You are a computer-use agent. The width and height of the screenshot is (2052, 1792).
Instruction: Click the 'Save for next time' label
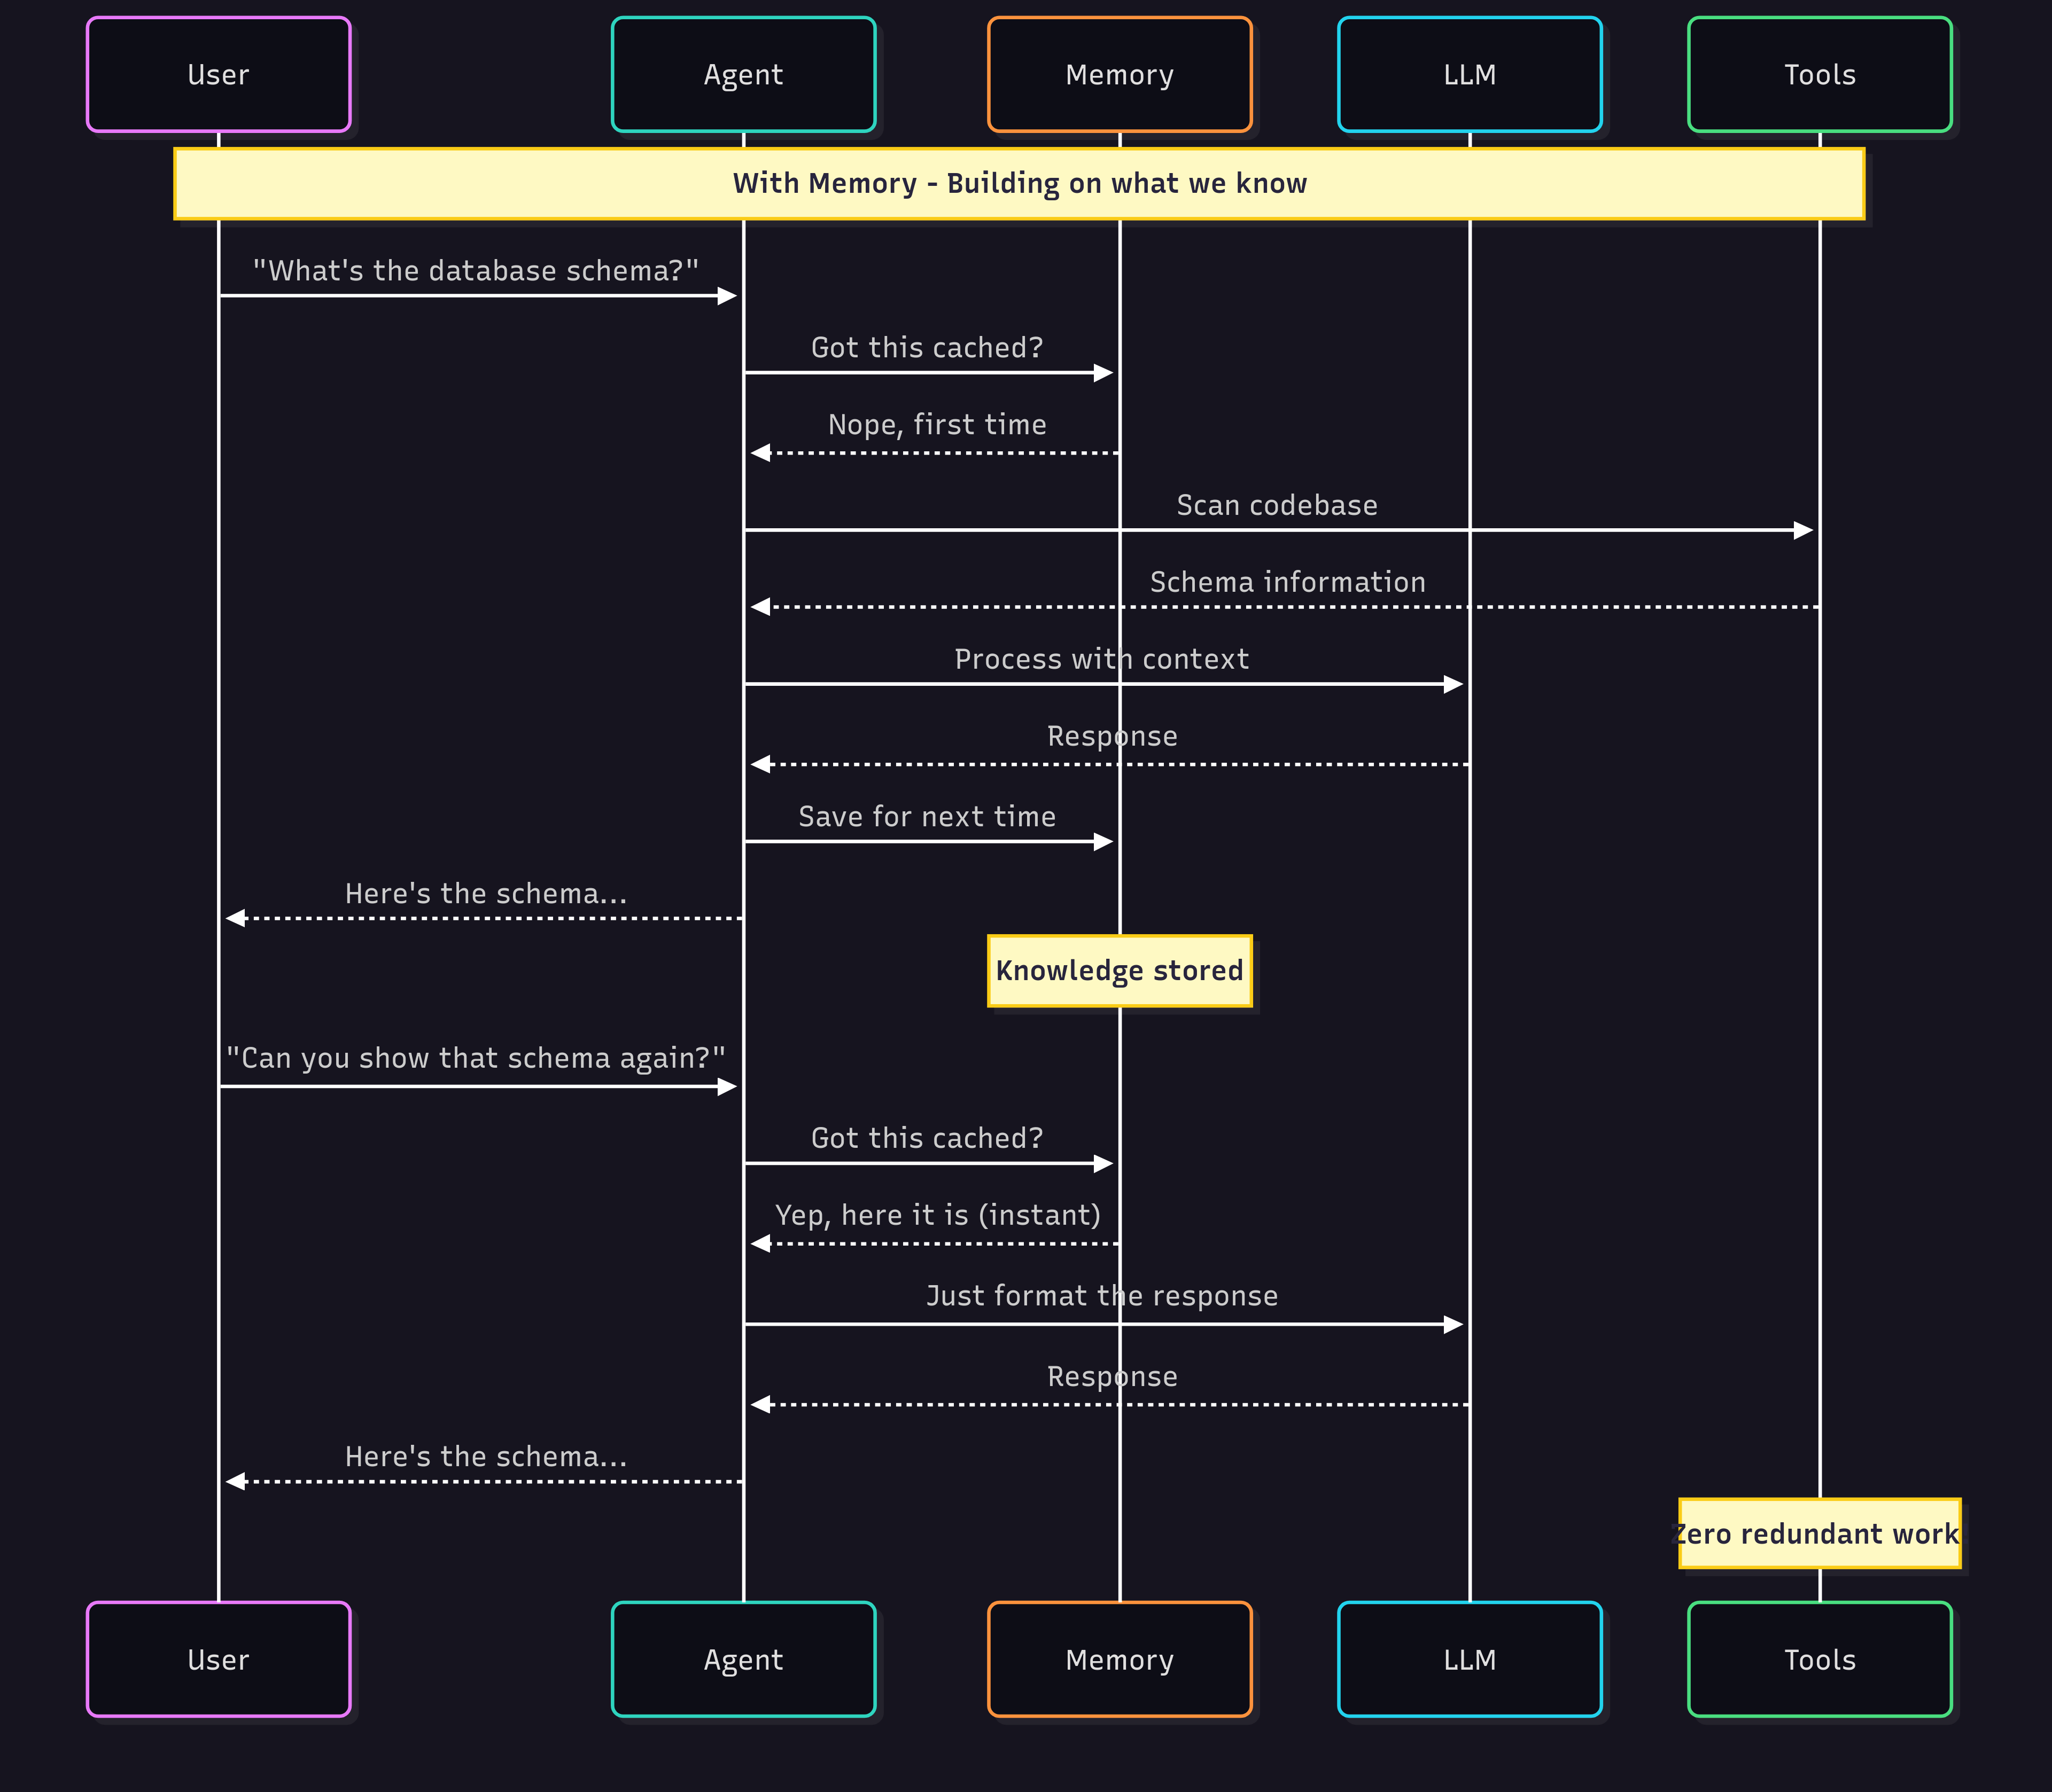click(x=928, y=817)
